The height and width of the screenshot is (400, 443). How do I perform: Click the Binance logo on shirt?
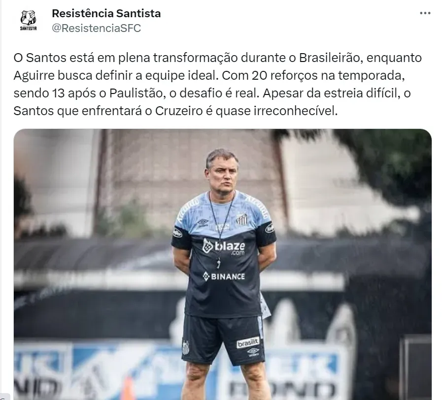click(x=224, y=277)
